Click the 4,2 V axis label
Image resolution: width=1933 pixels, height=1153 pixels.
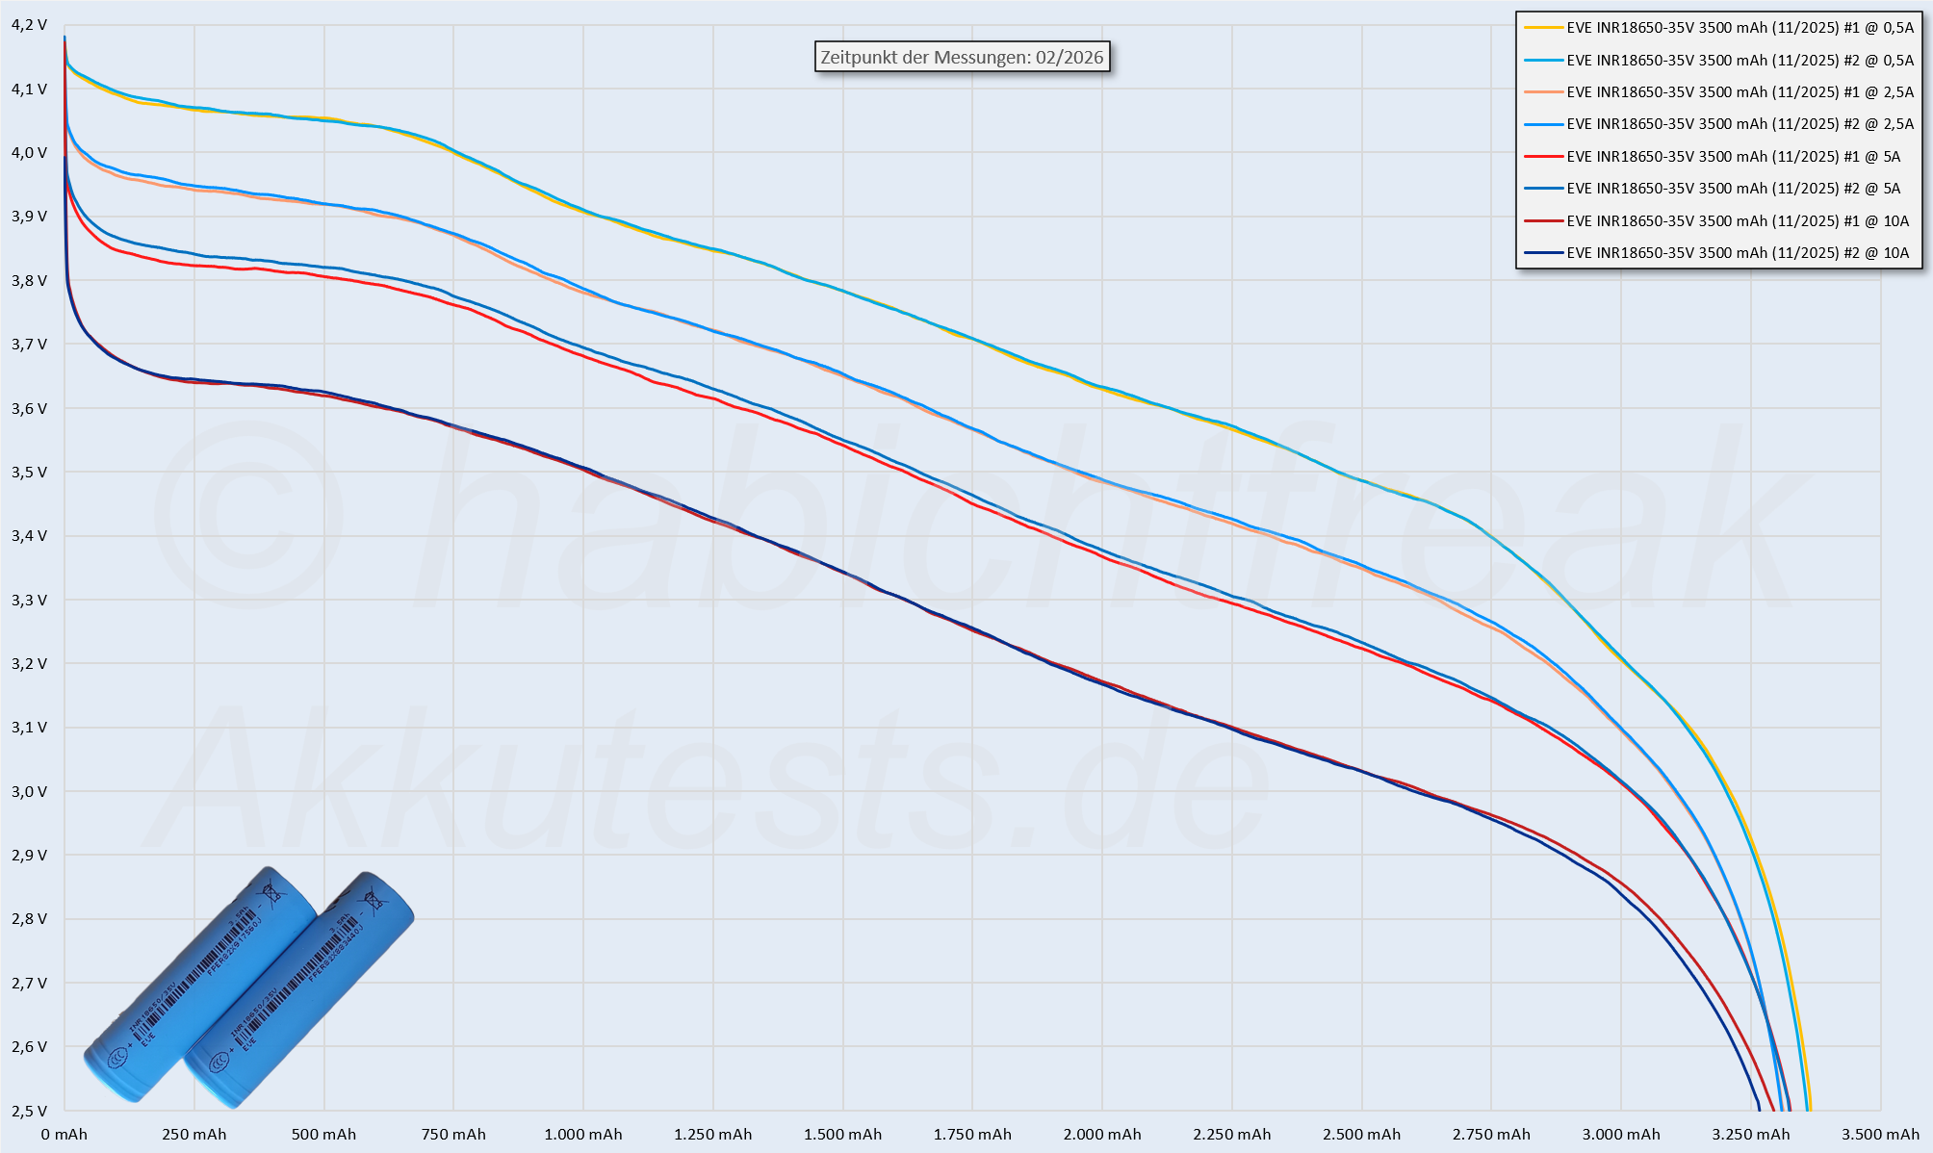pos(29,25)
